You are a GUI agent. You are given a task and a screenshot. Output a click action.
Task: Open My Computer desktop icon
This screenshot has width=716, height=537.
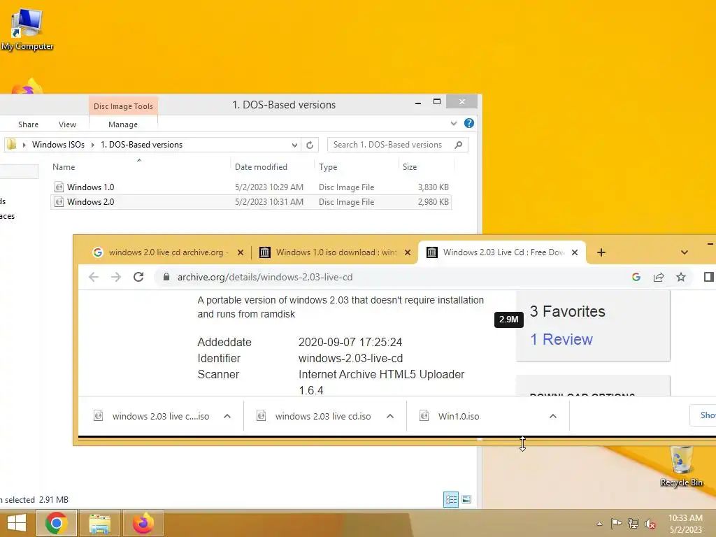coord(27,29)
